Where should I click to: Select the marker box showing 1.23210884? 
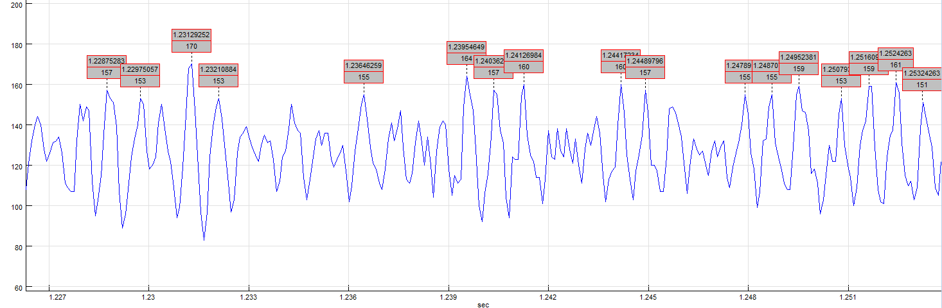pyautogui.click(x=218, y=75)
